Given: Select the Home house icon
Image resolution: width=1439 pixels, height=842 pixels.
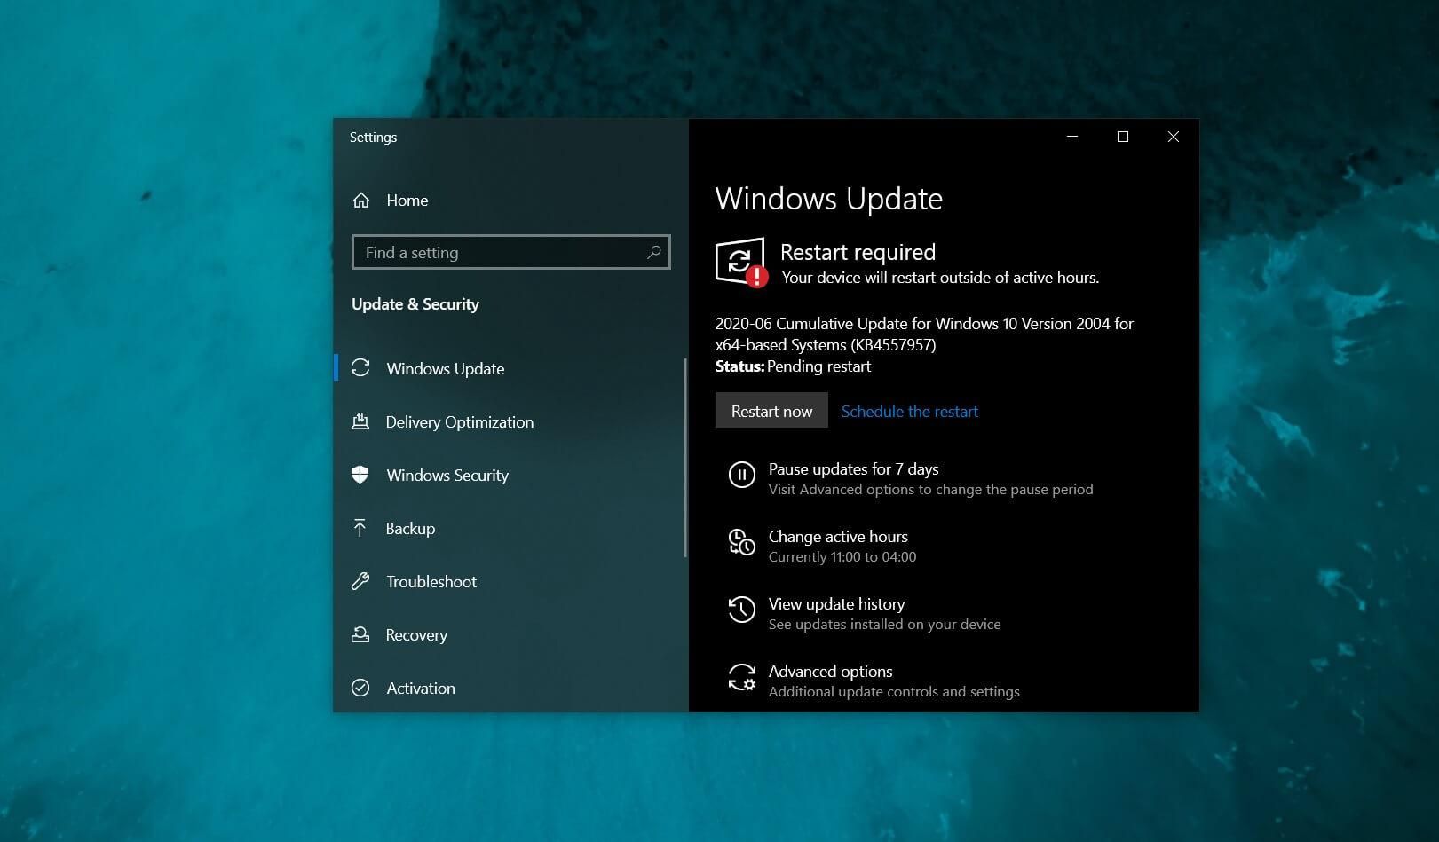Looking at the screenshot, I should click(361, 200).
